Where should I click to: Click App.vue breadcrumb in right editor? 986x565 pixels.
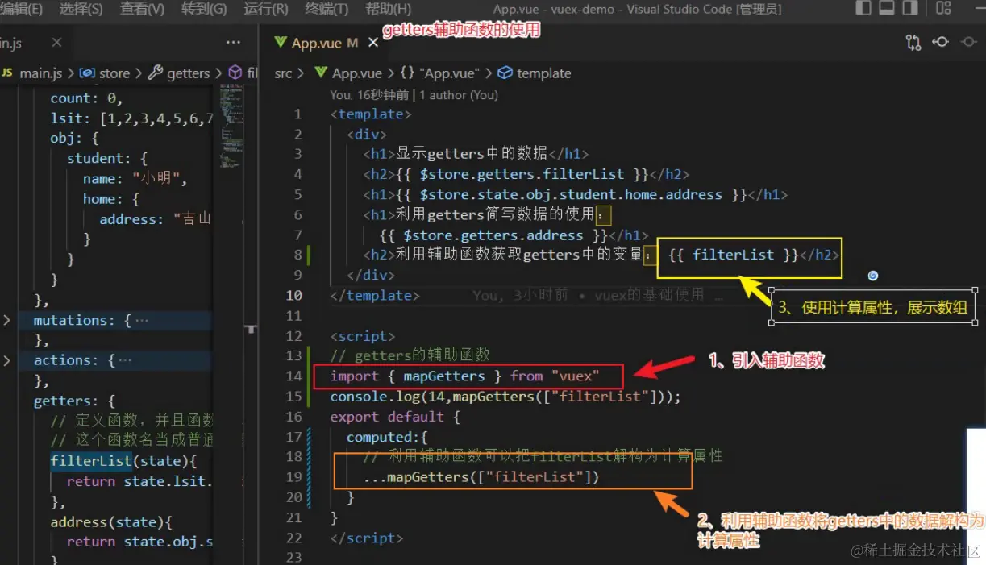357,73
